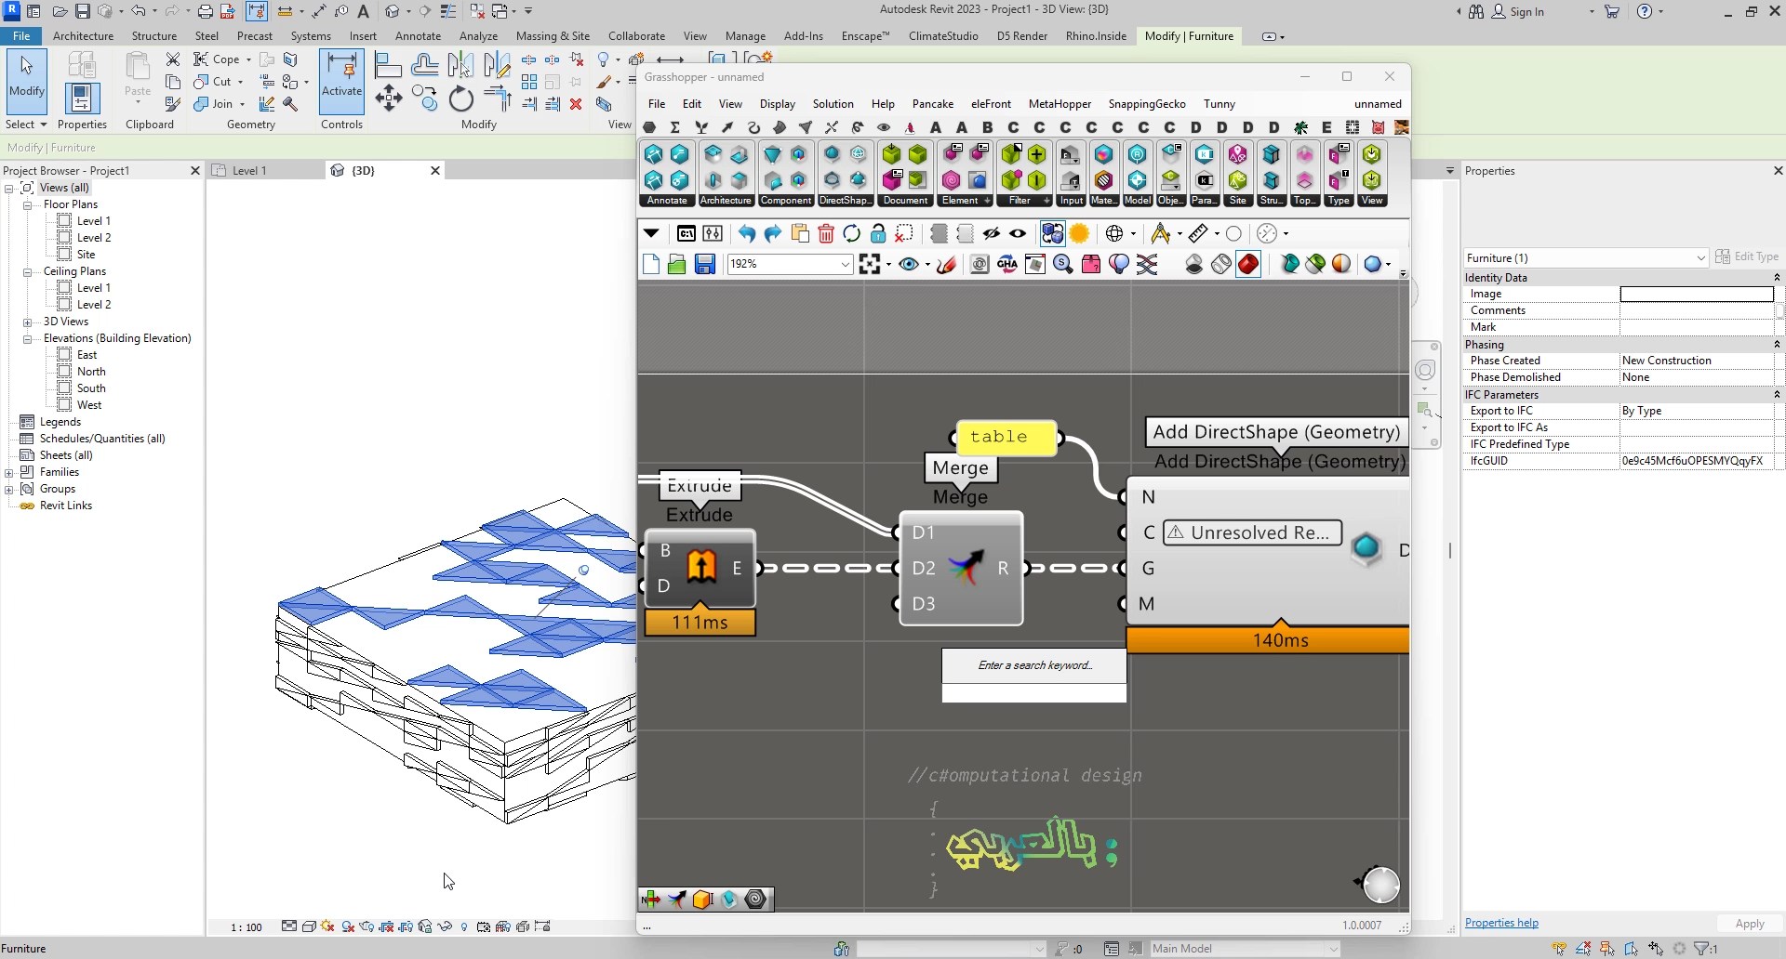Select the Rotate tool in Modify panel
1786x959 pixels.
[461, 99]
